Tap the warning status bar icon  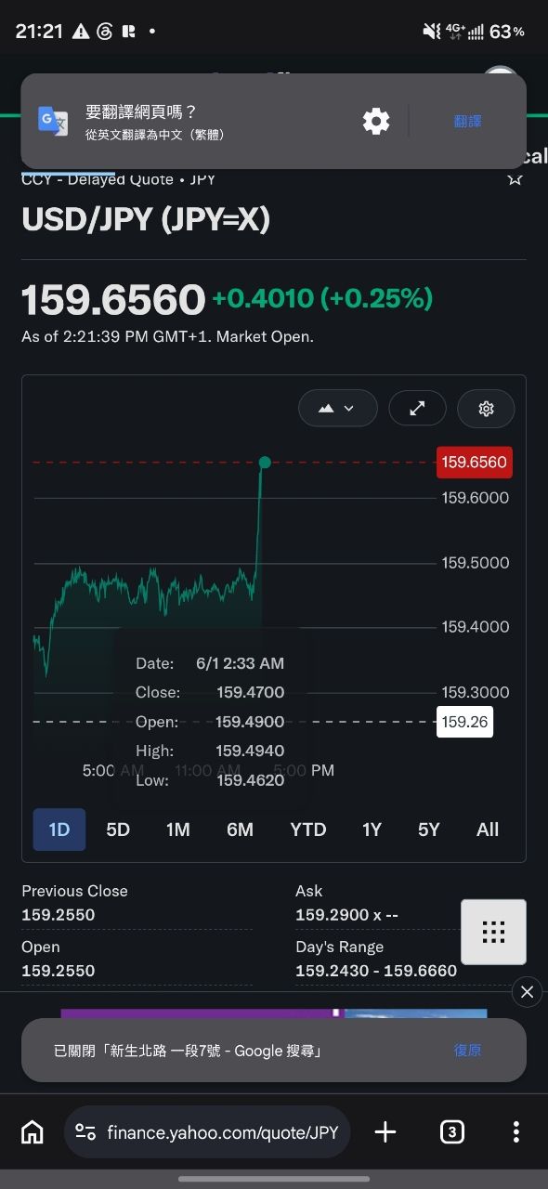(x=81, y=32)
